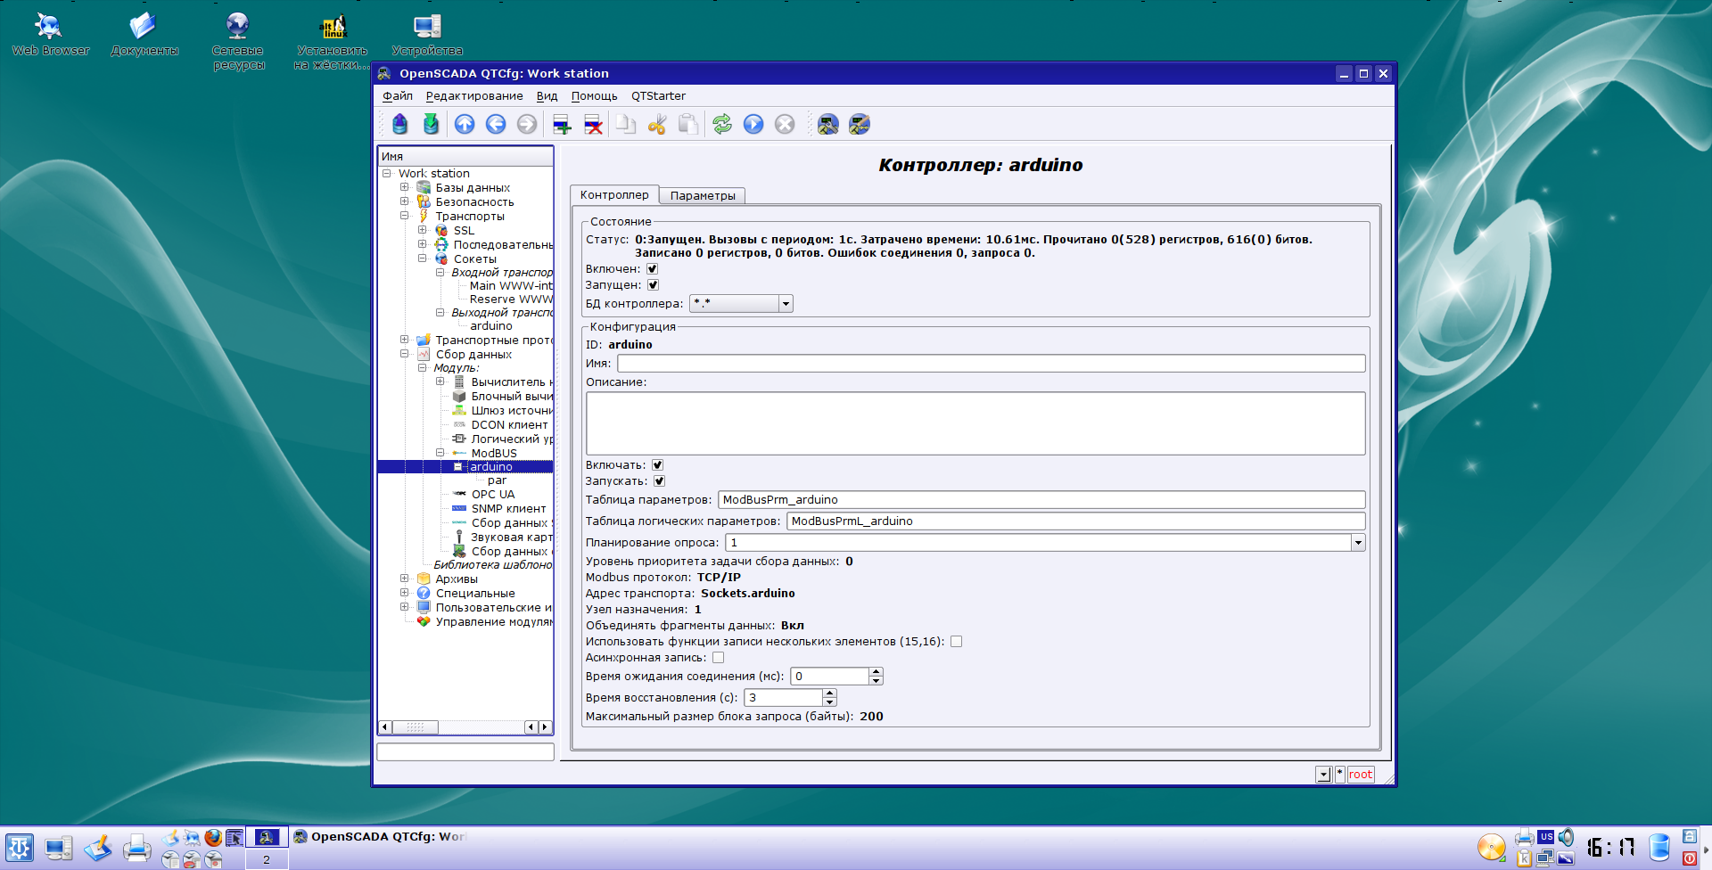Cut the item with the scissors icon
This screenshot has width=1712, height=870.
657,125
